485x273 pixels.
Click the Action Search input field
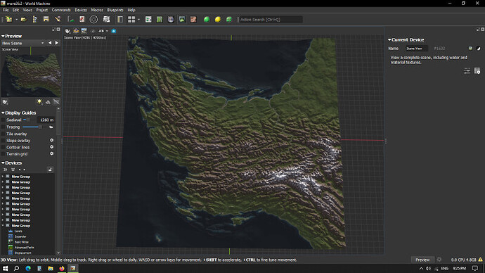[x=271, y=20]
